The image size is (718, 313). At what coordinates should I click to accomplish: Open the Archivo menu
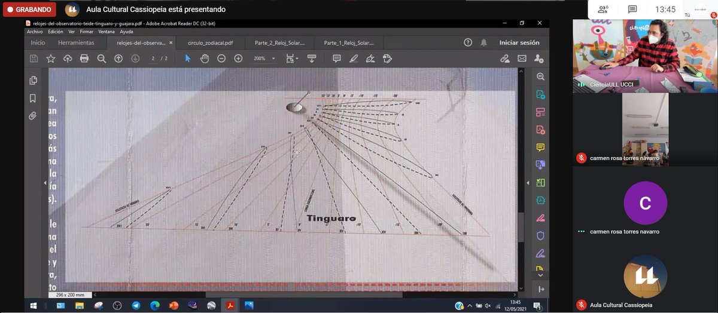(35, 31)
